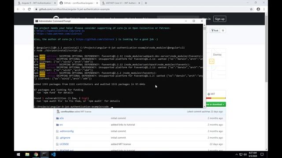Switch to ASP.NET Core 3.1 JWT tab
The image size is (282, 158).
pyautogui.click(x=121, y=3)
